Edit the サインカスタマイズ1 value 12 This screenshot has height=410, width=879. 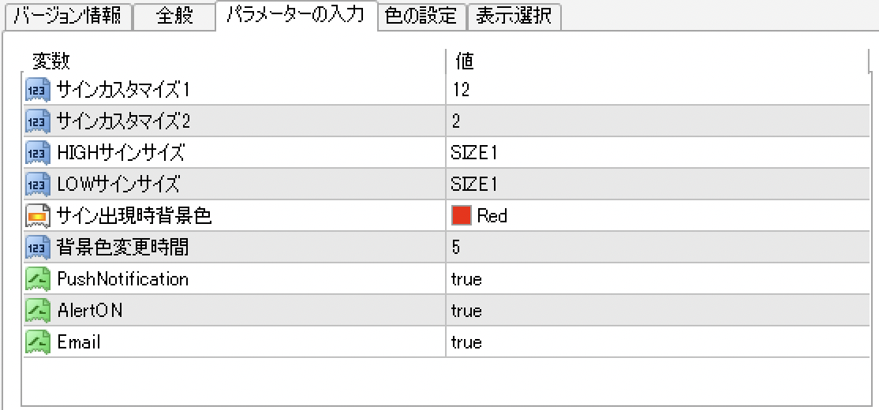tap(462, 90)
